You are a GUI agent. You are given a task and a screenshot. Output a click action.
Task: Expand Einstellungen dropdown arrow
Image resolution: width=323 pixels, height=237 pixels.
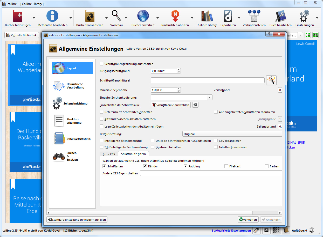pyautogui.click(x=317, y=18)
